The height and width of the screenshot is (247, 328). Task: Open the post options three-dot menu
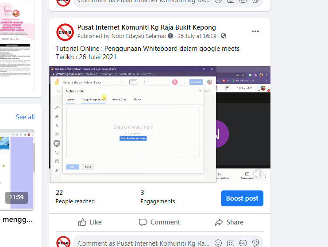coord(255,31)
